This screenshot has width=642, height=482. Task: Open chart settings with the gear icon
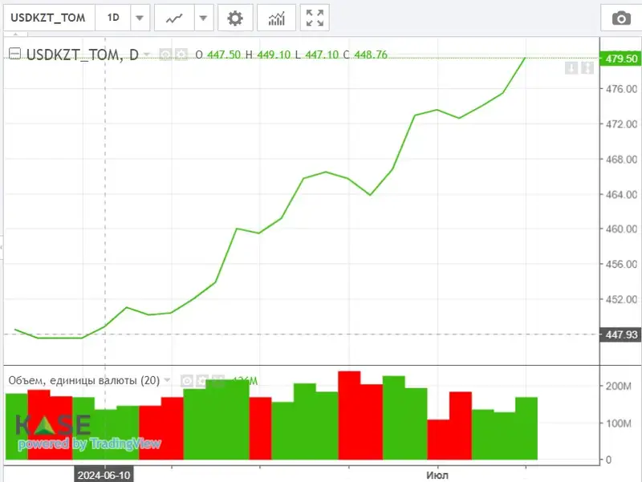click(234, 18)
